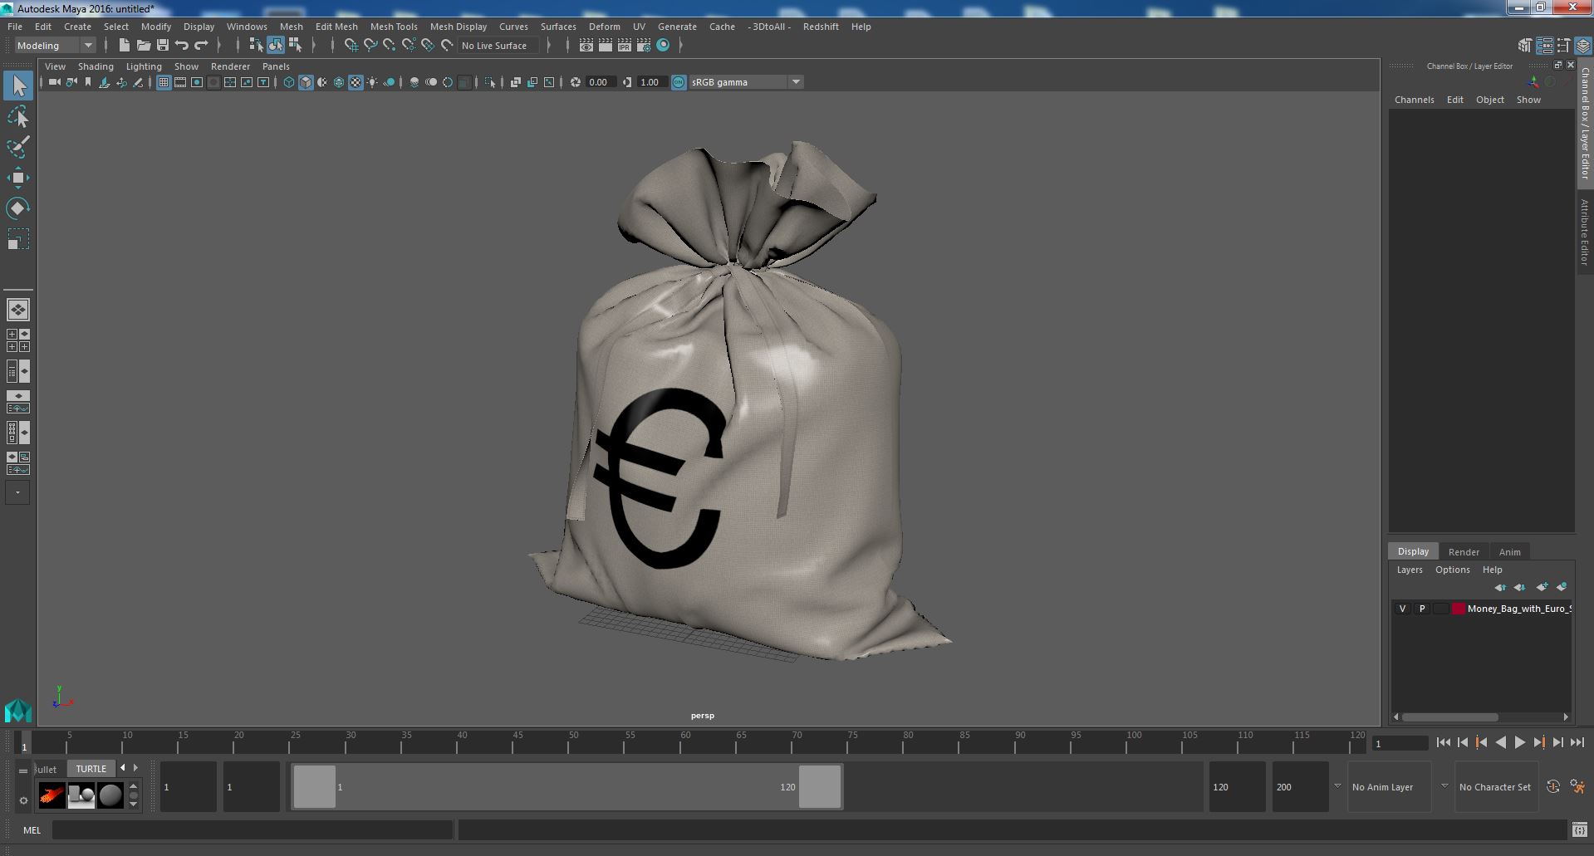Viewport: 1594px width, 856px height.
Task: Toggle auto keyframe icon
Action: pyautogui.click(x=1553, y=786)
